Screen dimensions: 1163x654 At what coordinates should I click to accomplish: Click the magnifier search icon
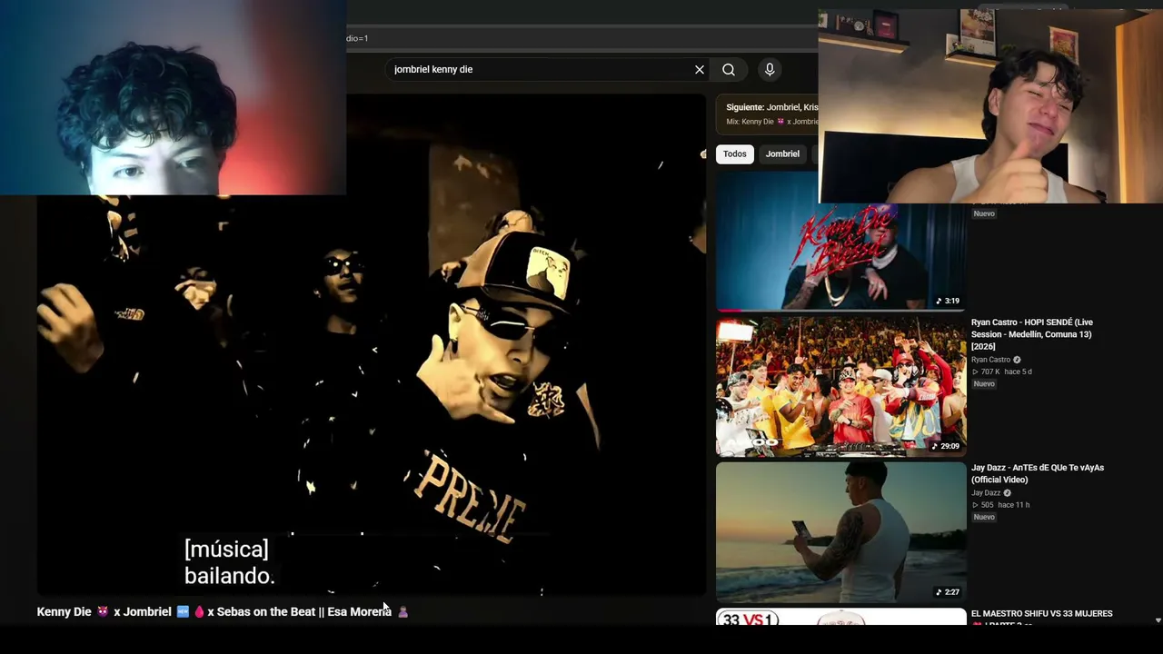pos(729,69)
